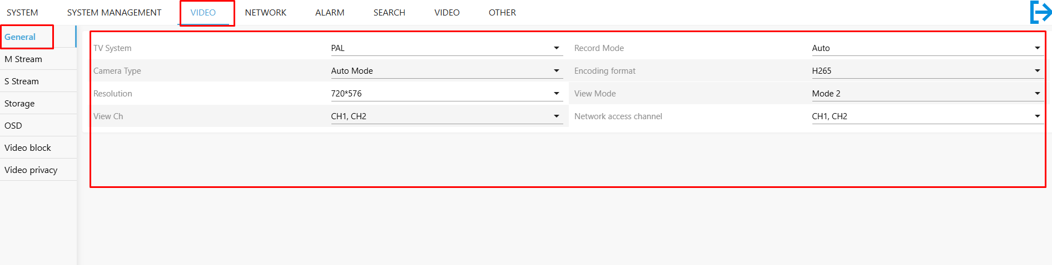This screenshot has height=265, width=1052.
Task: Open the Storage sidebar section
Action: (x=38, y=103)
